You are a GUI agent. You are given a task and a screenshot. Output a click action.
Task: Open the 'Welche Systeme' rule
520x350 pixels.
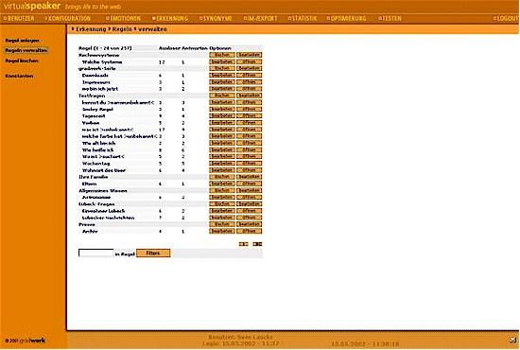point(249,61)
